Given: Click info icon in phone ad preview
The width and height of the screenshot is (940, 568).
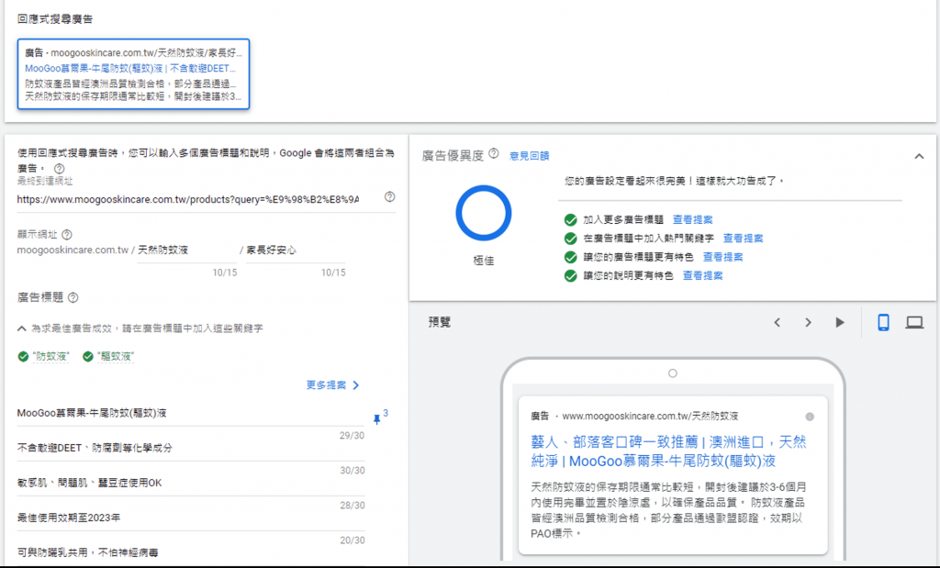Looking at the screenshot, I should tap(810, 417).
